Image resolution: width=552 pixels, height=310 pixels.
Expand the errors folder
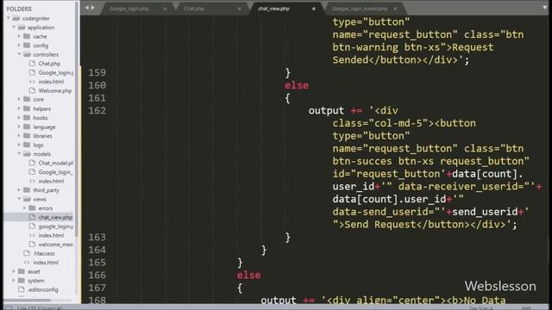coord(24,208)
